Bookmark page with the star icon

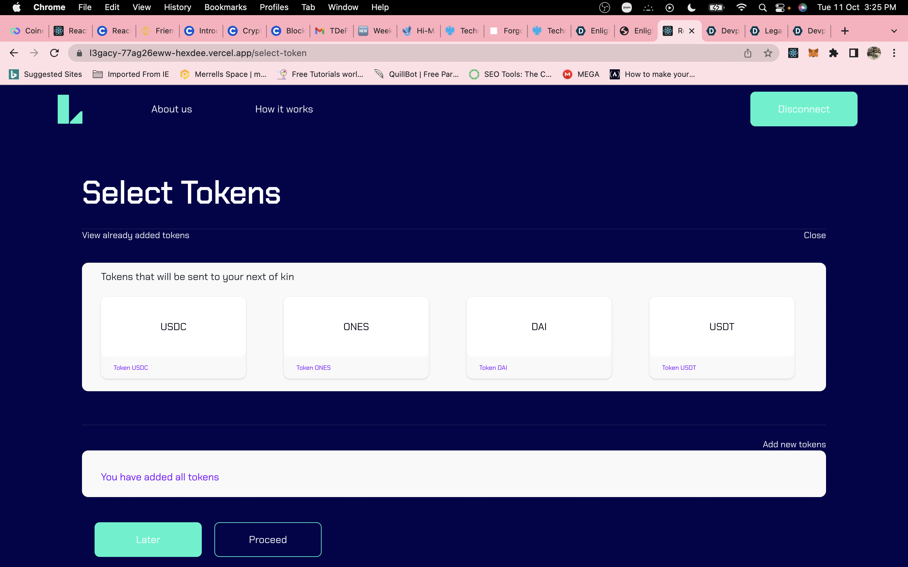(768, 53)
